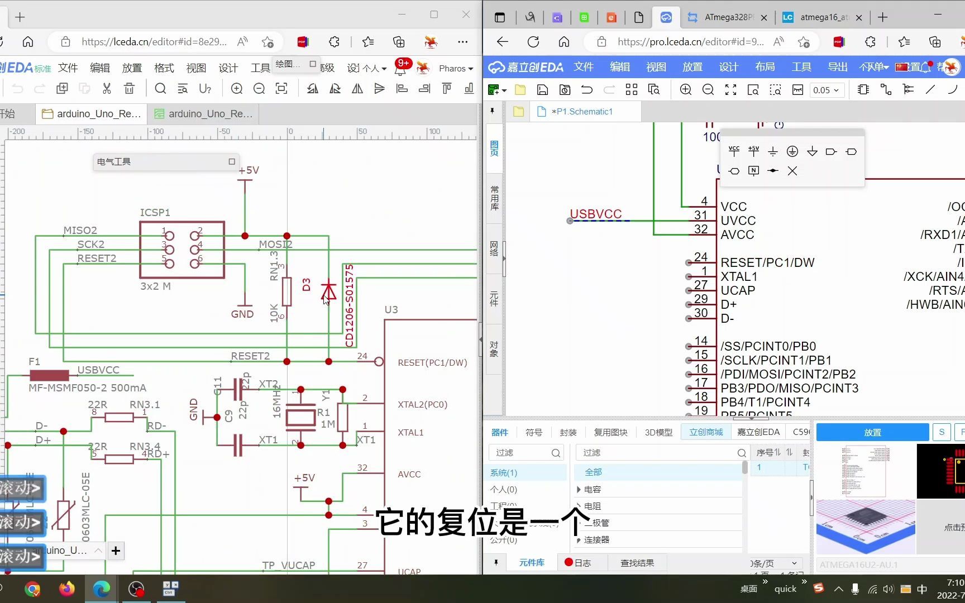Select the wire drawing tool in right toolbar
965x603 pixels.
(886, 90)
